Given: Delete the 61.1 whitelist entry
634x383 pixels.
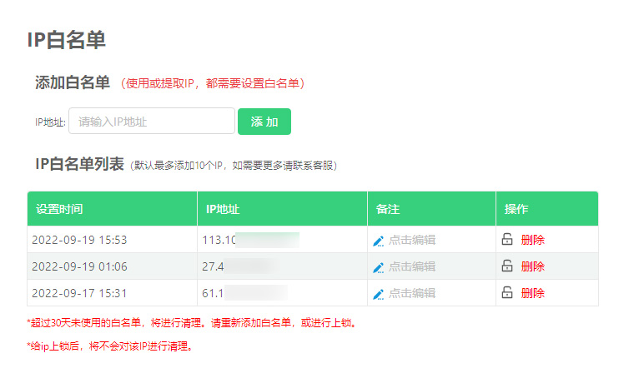Looking at the screenshot, I should click(533, 293).
